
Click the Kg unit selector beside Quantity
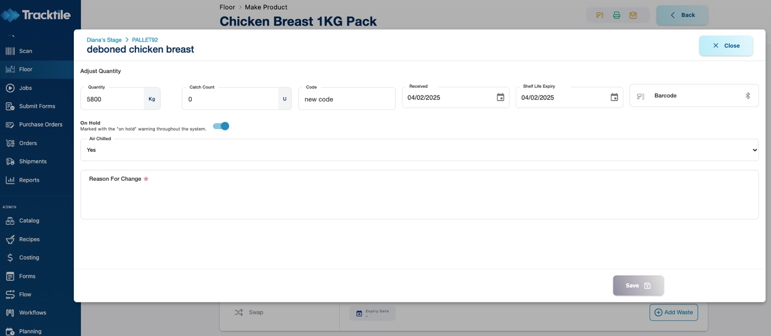tap(152, 99)
